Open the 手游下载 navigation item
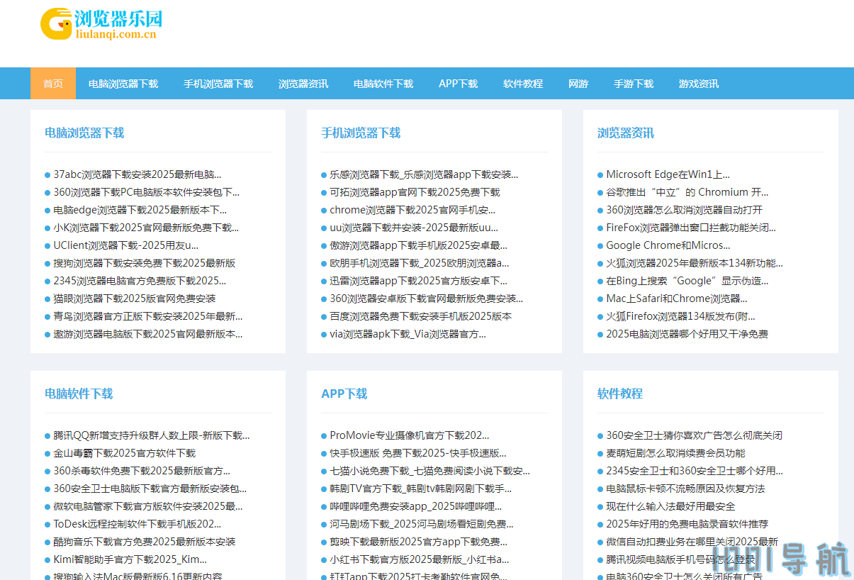 pyautogui.click(x=634, y=84)
